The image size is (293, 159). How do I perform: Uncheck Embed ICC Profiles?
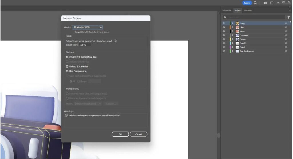67,66
